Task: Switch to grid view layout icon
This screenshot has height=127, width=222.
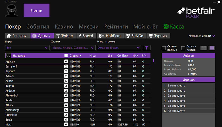Action: (x=204, y=48)
